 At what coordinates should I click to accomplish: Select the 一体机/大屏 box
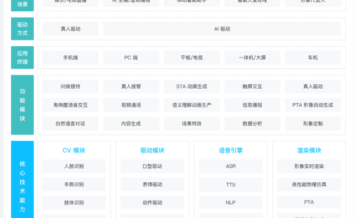pyautogui.click(x=252, y=58)
